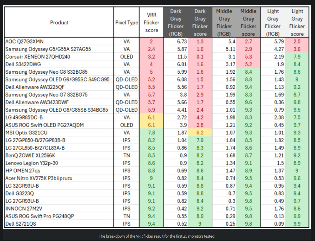
Task: Click the Middle Gray Flicker (RGB) header
Action: [x=224, y=23]
